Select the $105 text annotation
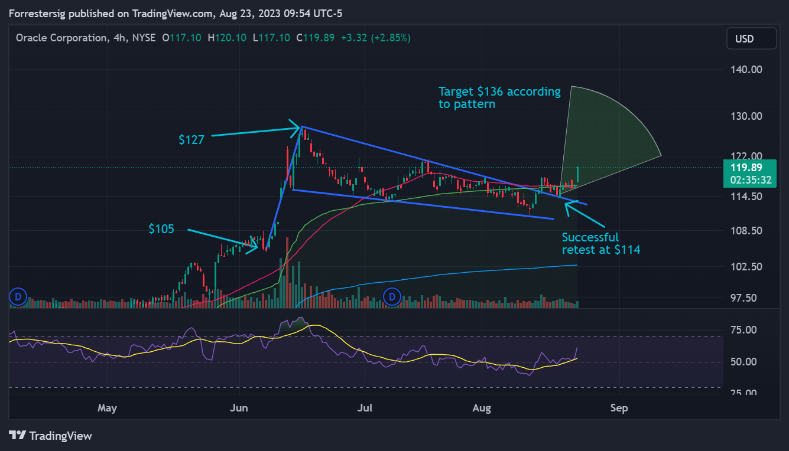 [161, 229]
